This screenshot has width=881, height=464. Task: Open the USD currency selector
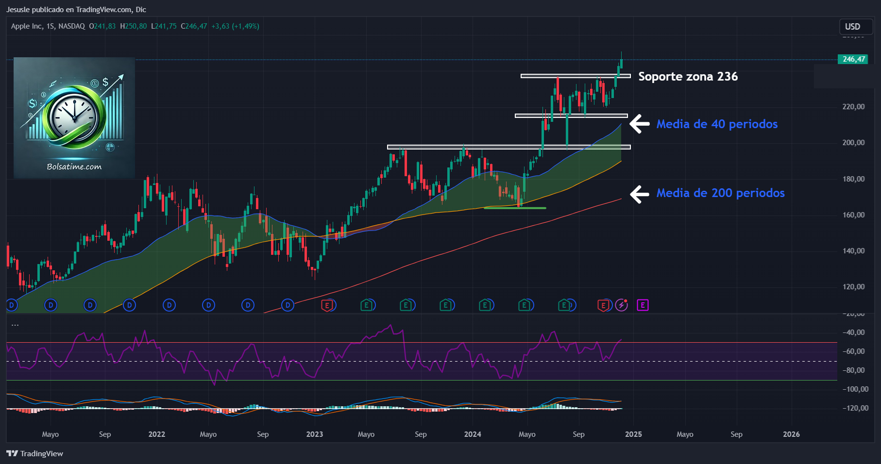click(x=852, y=27)
